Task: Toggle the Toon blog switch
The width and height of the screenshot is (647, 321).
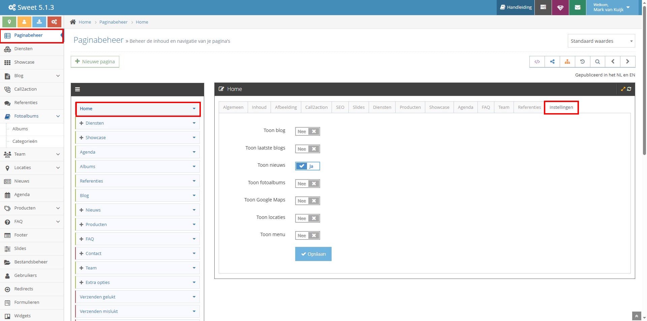Action: 307,131
